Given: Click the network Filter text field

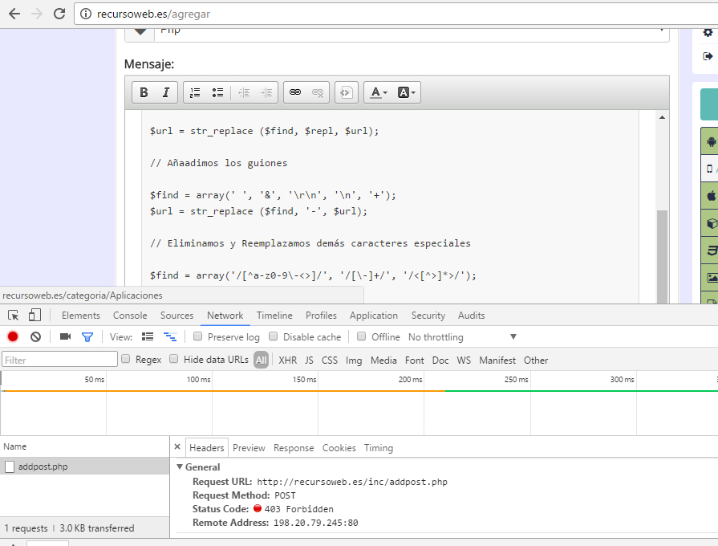Looking at the screenshot, I should pos(60,361).
